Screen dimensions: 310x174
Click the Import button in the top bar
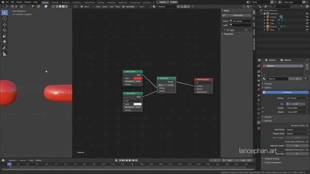173,2
